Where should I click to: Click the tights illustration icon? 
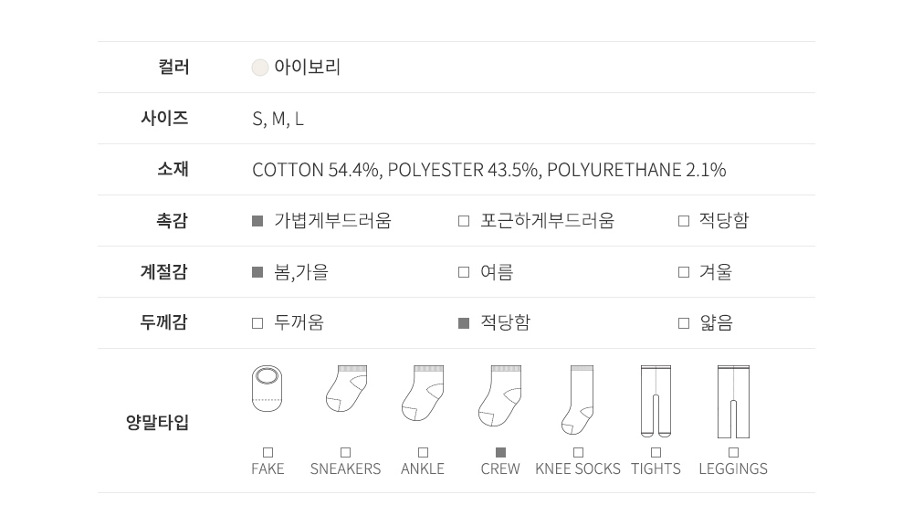pyautogui.click(x=656, y=401)
